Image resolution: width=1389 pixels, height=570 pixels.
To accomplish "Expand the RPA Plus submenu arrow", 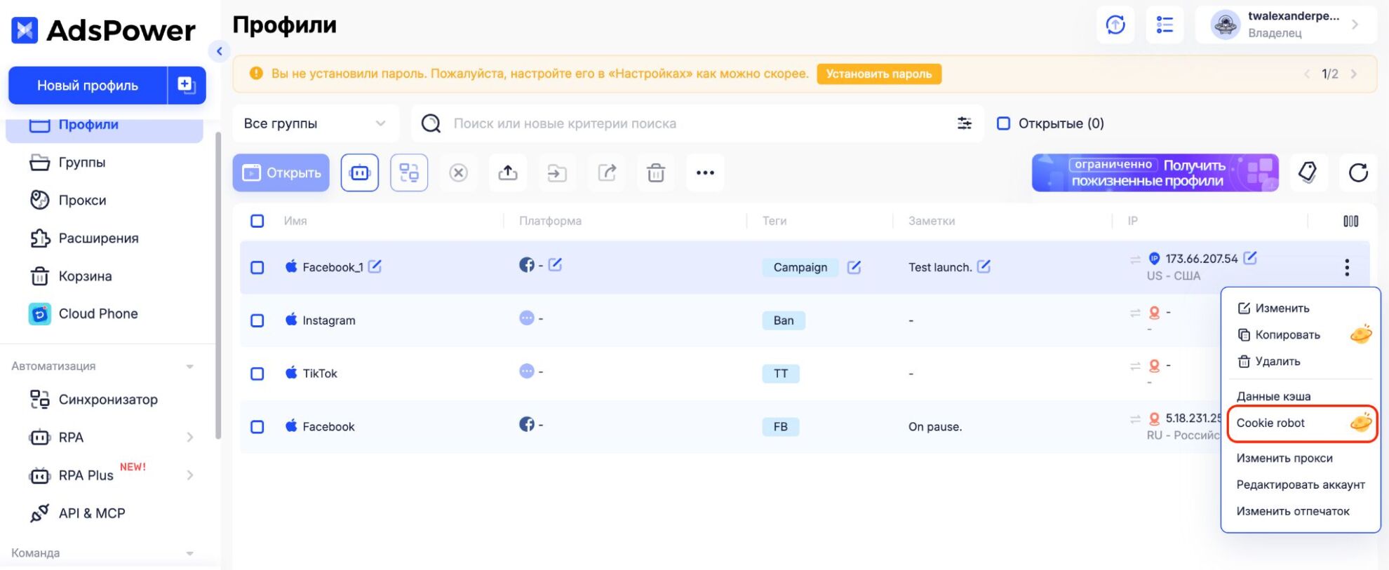I will click(x=190, y=475).
